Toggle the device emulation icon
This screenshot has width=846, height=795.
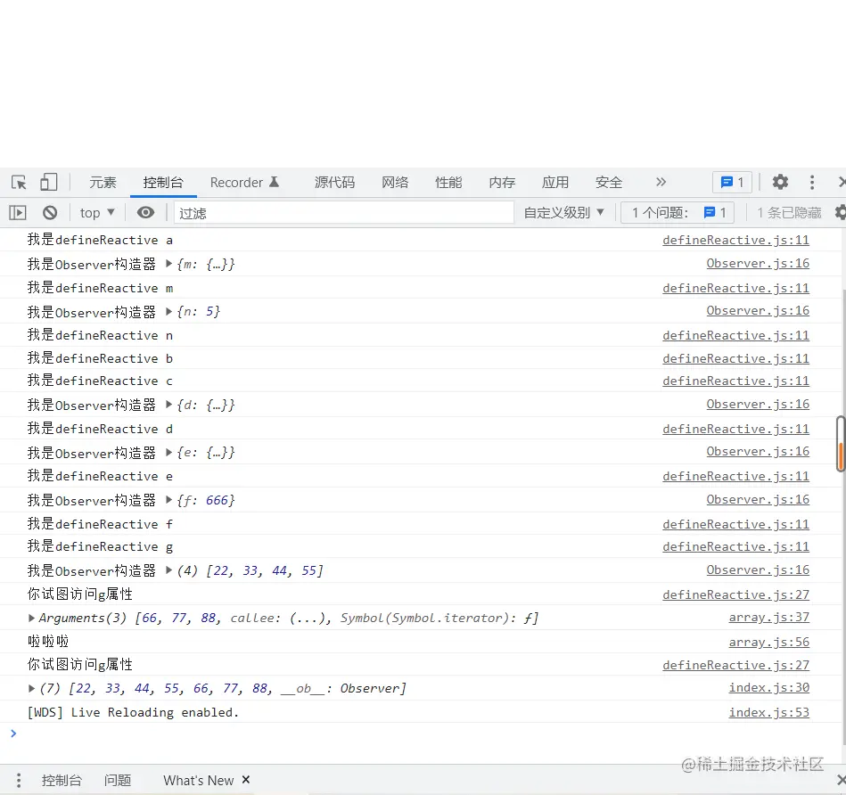click(48, 182)
